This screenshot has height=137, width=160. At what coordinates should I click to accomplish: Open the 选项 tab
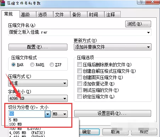(45, 15)
